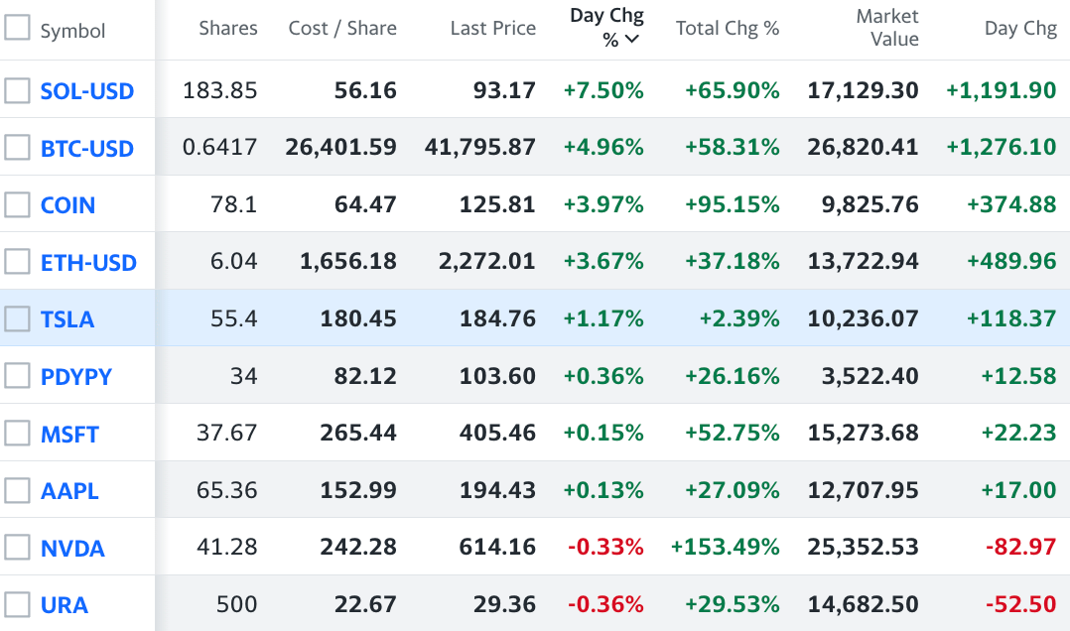Screen dimensions: 1070x631
Task: Click BTC-USD cost per share 26,401.59
Action: [340, 147]
